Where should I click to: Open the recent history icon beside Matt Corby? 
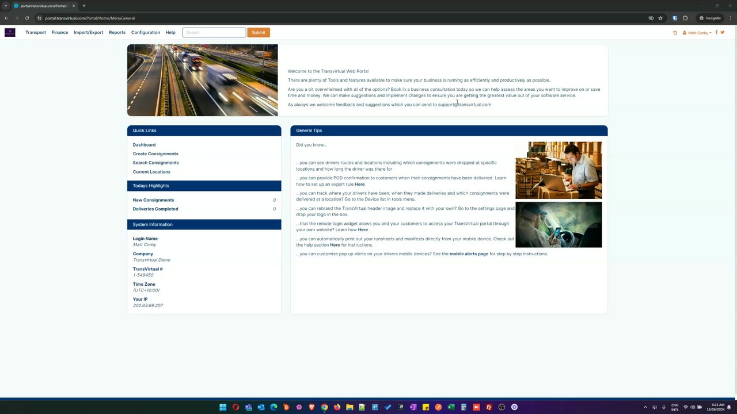coord(675,33)
